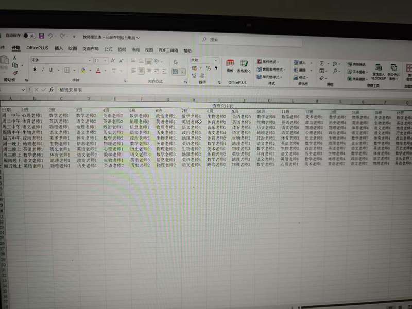This screenshot has width=412, height=309.
Task: Click the purple Save icon
Action: [x=42, y=36]
